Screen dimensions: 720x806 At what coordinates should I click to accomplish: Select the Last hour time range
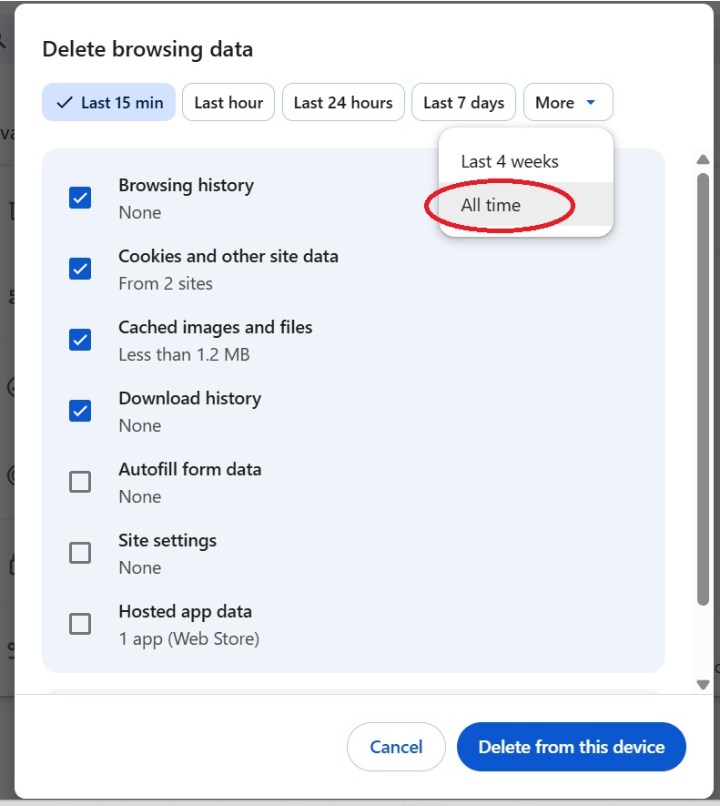click(x=228, y=102)
